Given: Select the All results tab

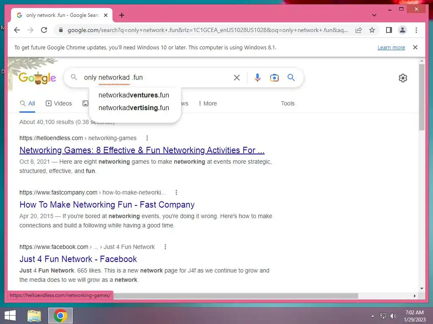Looking at the screenshot, I should [x=27, y=104].
